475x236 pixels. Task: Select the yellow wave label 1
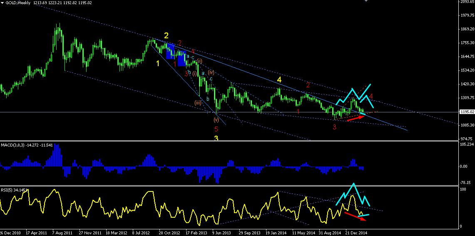pos(158,63)
